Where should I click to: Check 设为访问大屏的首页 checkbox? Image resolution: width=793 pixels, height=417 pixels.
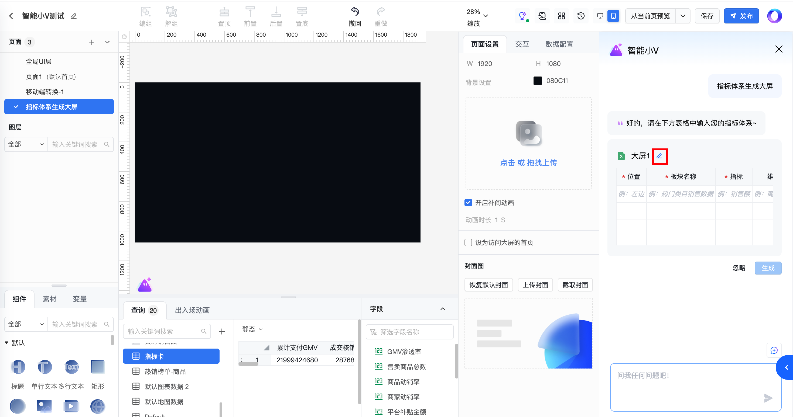tap(468, 243)
